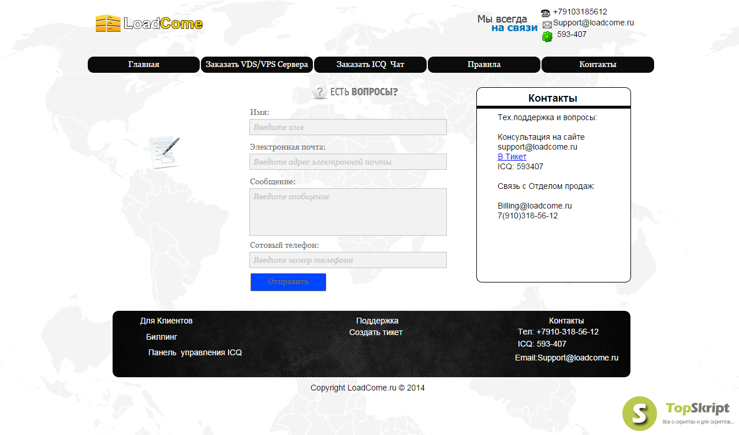Click footer text Тел: +7910-318-56-12
This screenshot has height=435, width=739.
coord(558,332)
